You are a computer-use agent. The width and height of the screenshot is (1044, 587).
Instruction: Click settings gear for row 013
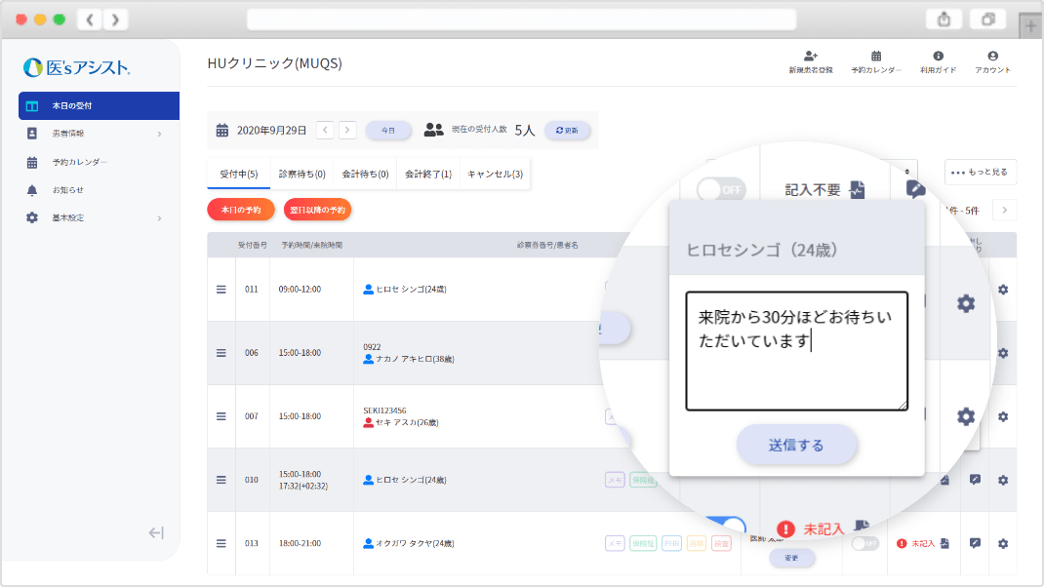1002,543
